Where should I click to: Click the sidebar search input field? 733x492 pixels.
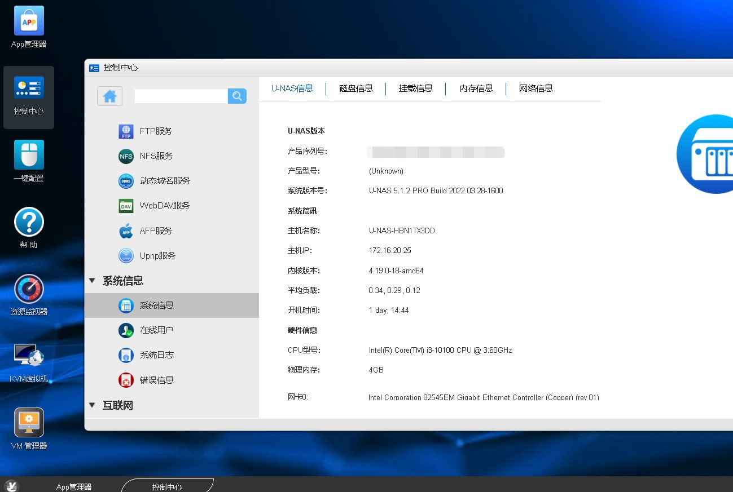click(181, 96)
